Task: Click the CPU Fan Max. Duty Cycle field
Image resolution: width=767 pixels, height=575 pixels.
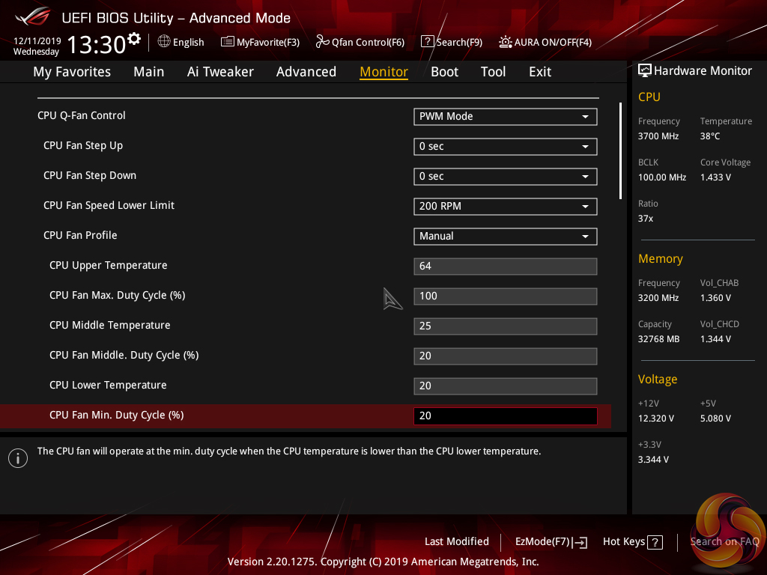Action: click(x=506, y=296)
